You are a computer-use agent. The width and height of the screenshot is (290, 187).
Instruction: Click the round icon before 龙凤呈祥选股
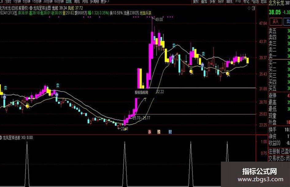1,138
